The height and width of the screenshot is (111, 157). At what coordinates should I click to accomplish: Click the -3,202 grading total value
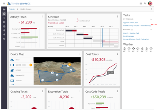pos(26,97)
